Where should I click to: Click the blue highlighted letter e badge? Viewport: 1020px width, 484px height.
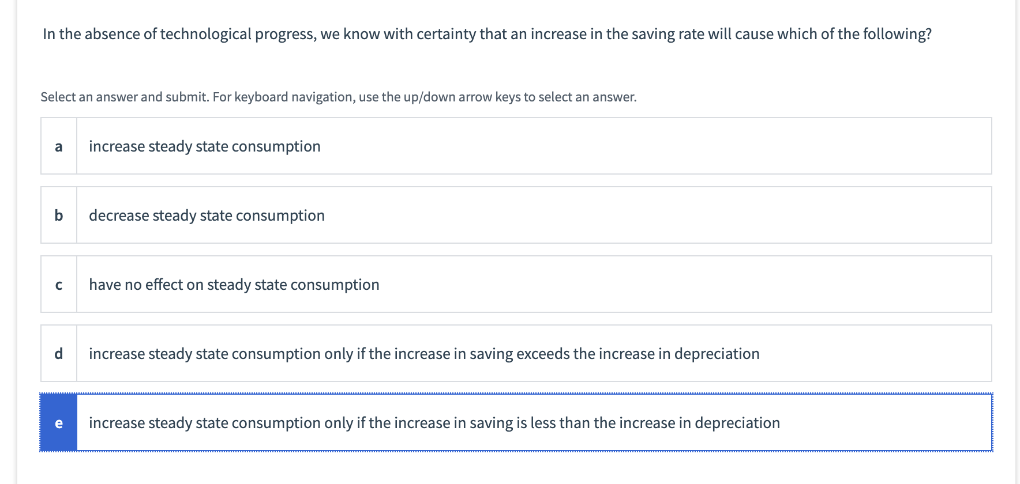point(58,422)
